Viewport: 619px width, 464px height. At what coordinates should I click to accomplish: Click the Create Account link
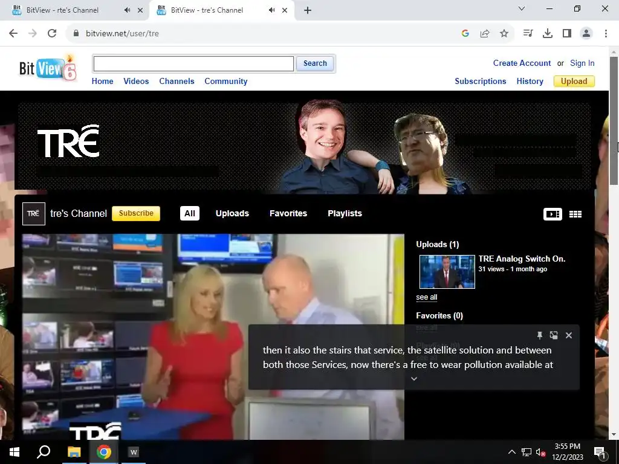click(522, 63)
